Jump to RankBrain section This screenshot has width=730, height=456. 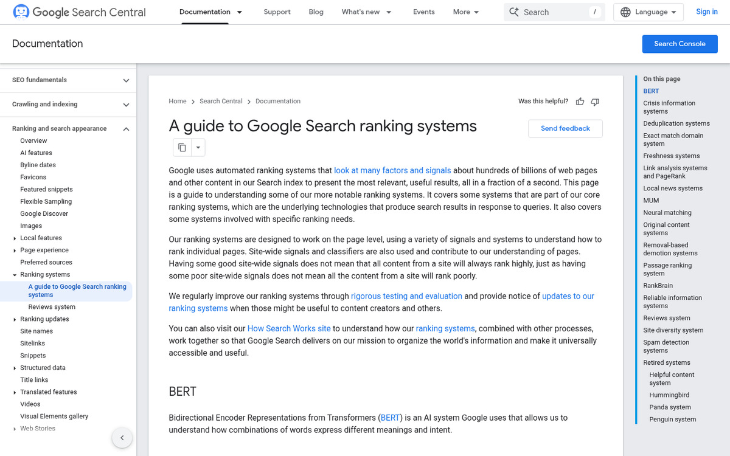[658, 286]
